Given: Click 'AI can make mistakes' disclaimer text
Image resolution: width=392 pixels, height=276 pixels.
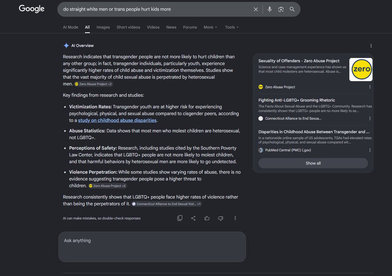Looking at the screenshot, I should coord(102,218).
